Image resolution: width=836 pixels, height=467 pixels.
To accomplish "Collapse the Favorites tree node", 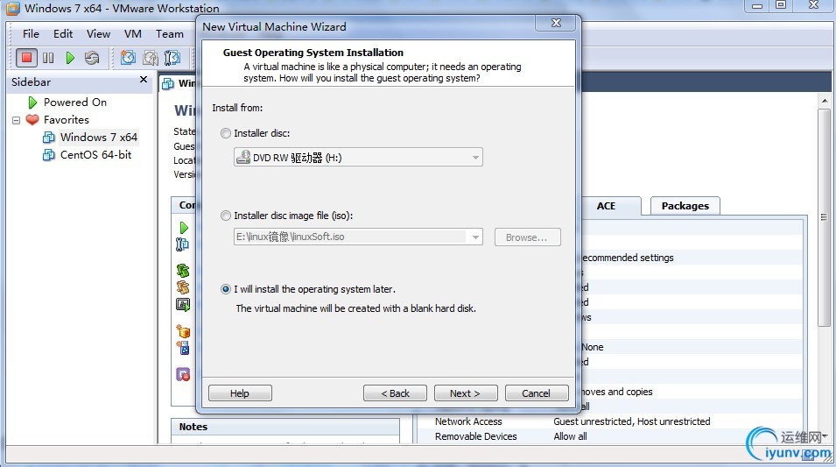I will (x=16, y=120).
